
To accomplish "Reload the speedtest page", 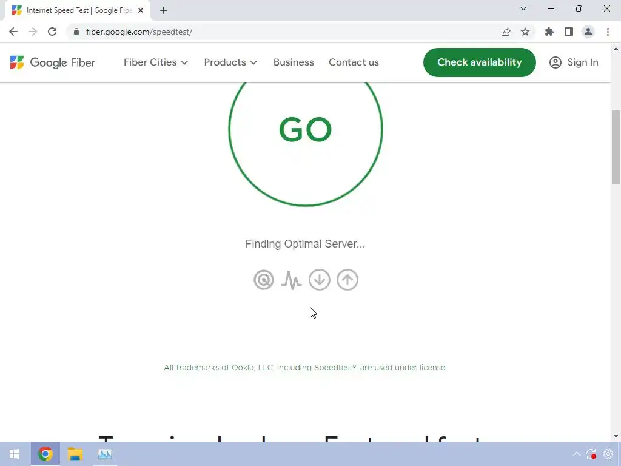I will point(52,32).
